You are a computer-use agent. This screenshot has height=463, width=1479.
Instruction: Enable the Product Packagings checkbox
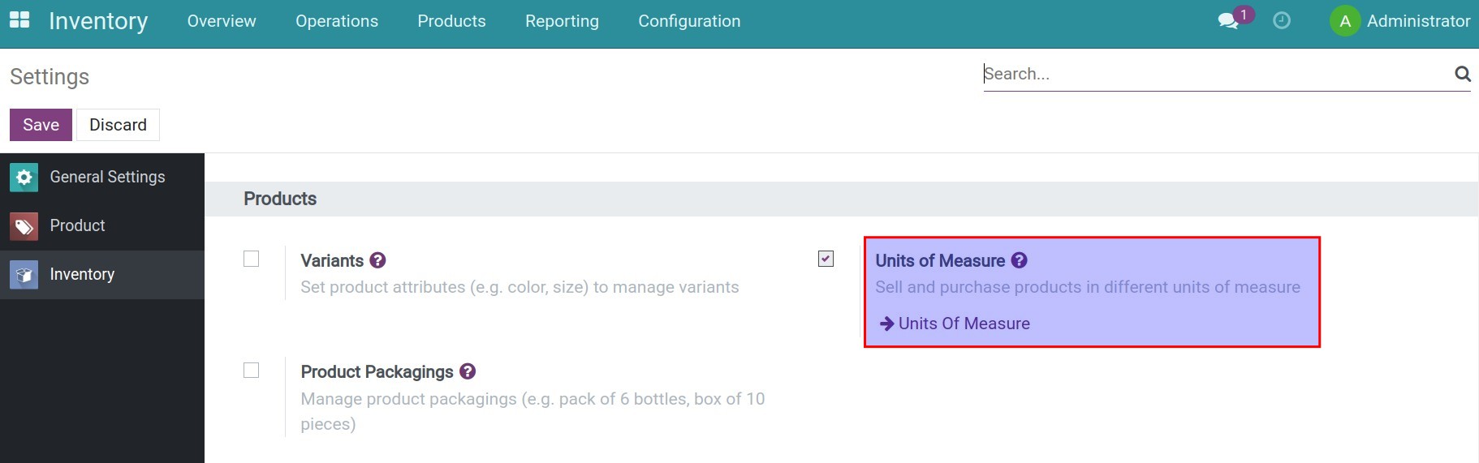[252, 371]
